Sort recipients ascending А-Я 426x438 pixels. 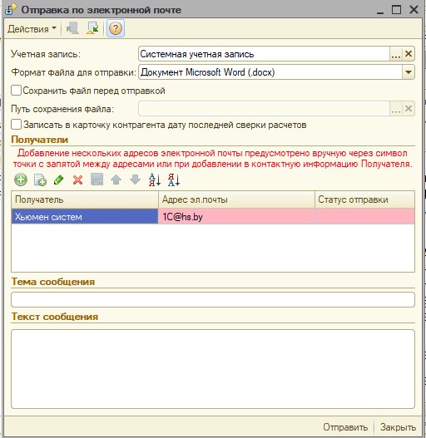155,180
